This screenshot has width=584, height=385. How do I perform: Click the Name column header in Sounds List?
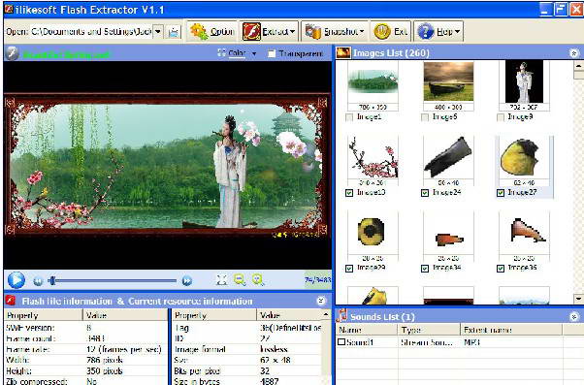367,330
